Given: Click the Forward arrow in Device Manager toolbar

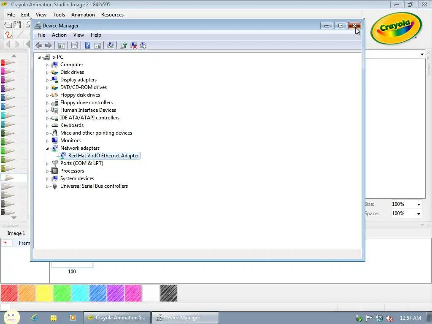Looking at the screenshot, I should [x=48, y=46].
